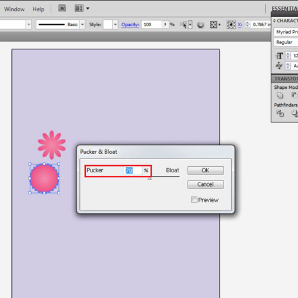Click the font size stepper arrows

tap(288, 55)
